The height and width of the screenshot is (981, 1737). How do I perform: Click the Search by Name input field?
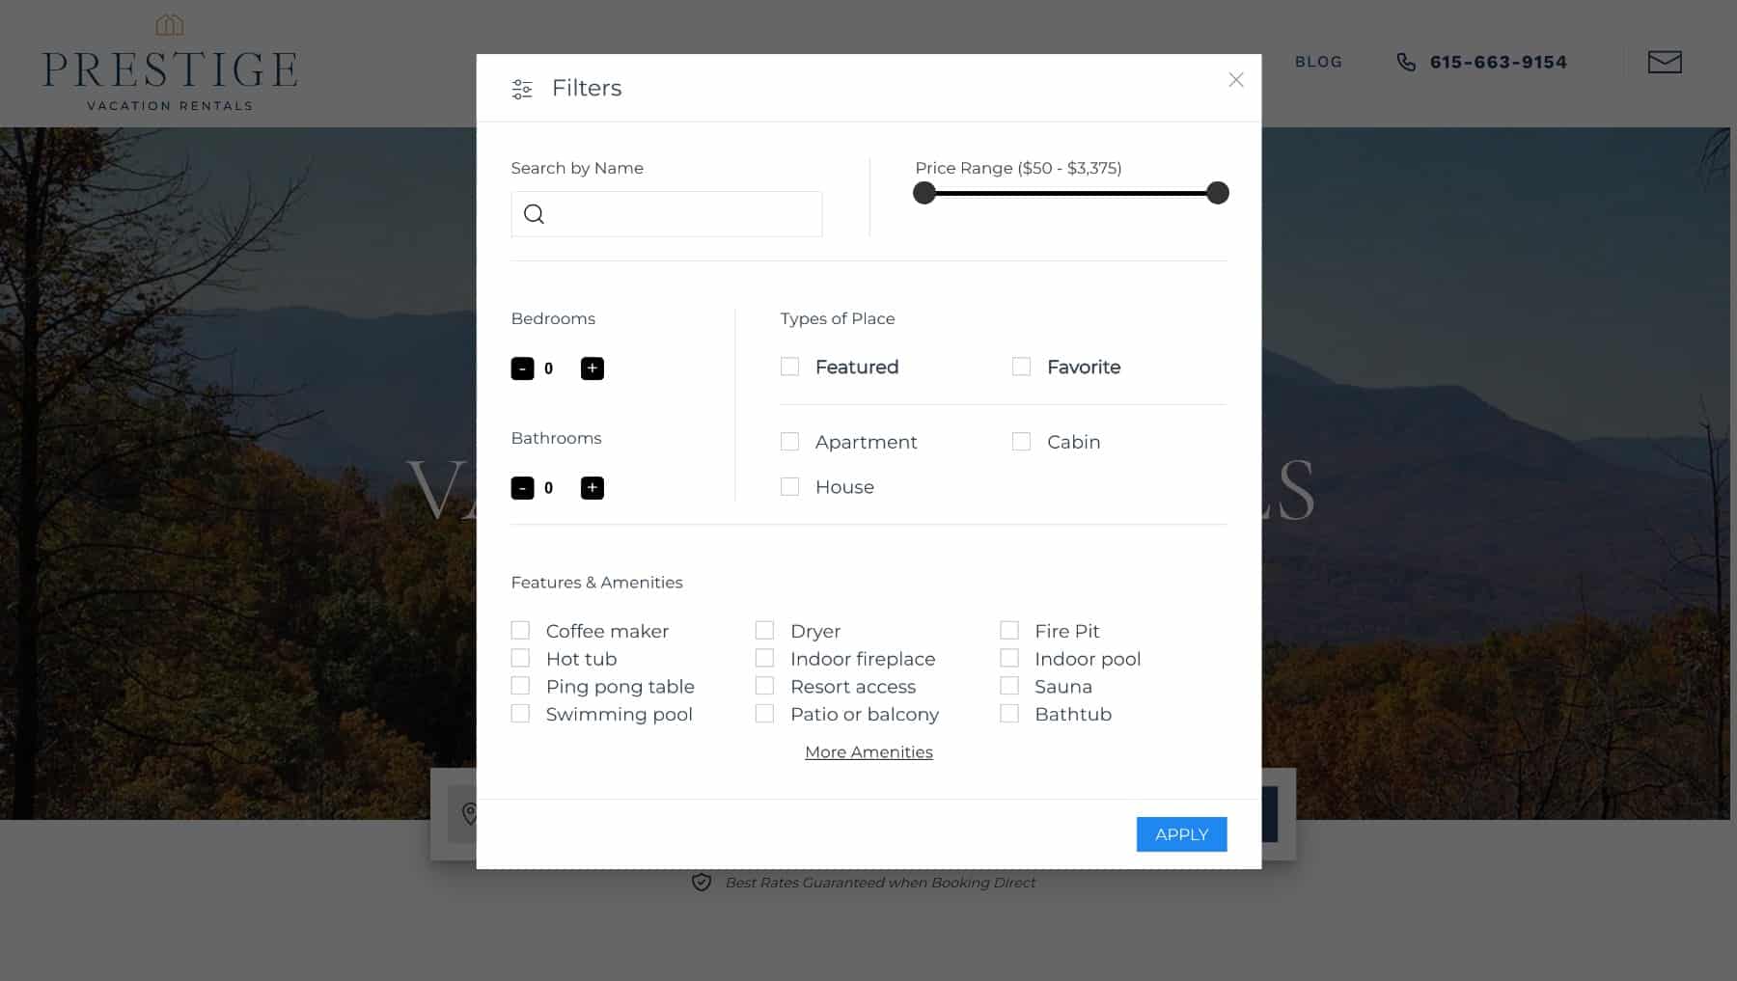tap(667, 214)
